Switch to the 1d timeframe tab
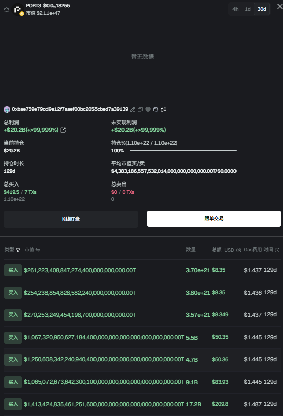Screen dimensions: 283x416 pyautogui.click(x=248, y=9)
